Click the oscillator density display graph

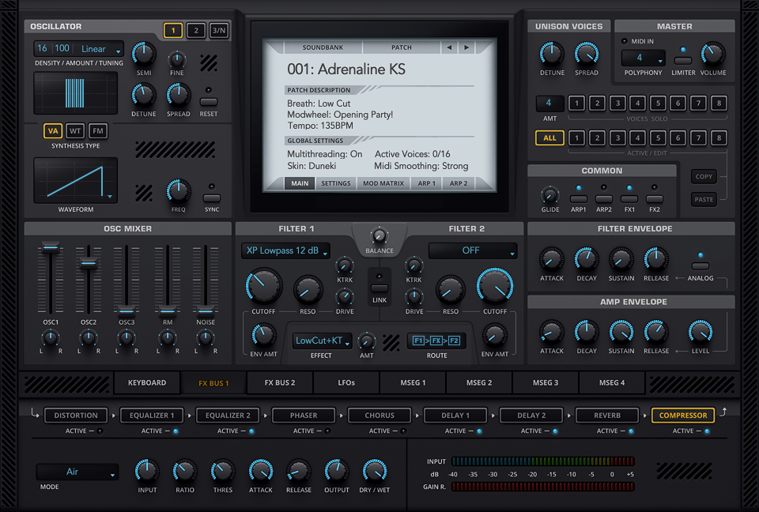tap(76, 93)
